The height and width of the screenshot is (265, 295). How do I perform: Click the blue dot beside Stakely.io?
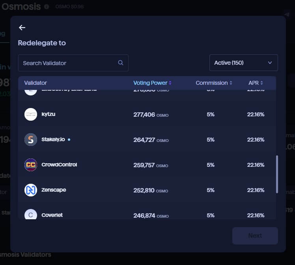pos(69,140)
